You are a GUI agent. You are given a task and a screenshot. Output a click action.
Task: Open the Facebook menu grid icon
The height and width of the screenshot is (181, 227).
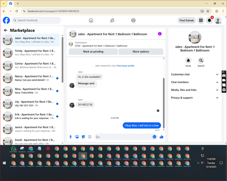201,20
